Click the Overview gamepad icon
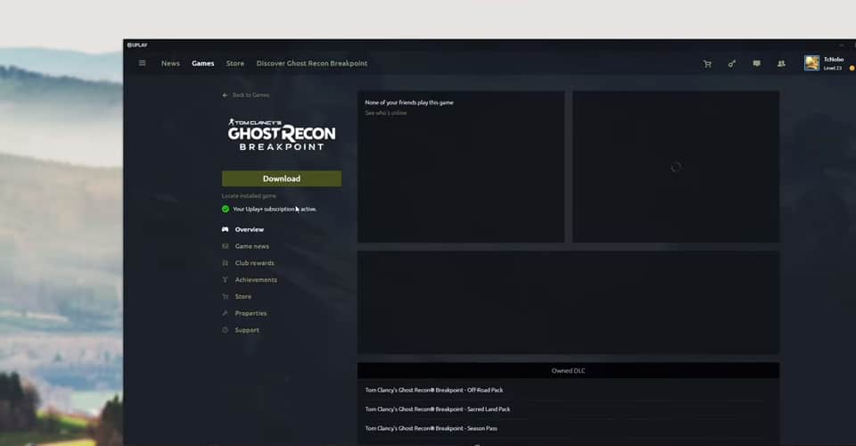The width and height of the screenshot is (856, 446). click(225, 230)
